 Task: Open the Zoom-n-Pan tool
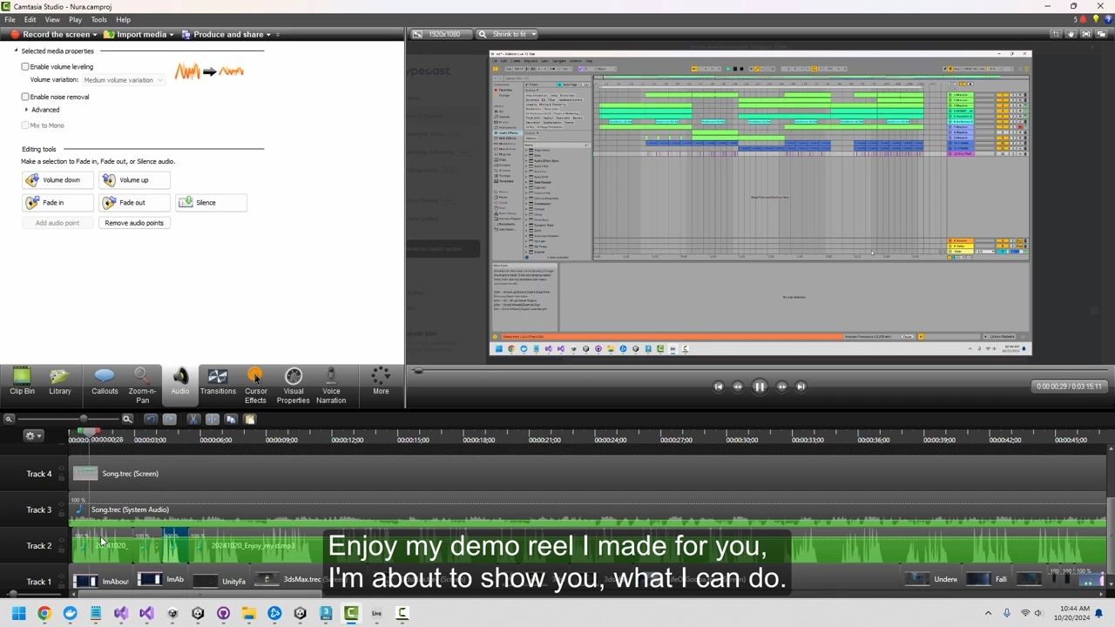tap(142, 384)
